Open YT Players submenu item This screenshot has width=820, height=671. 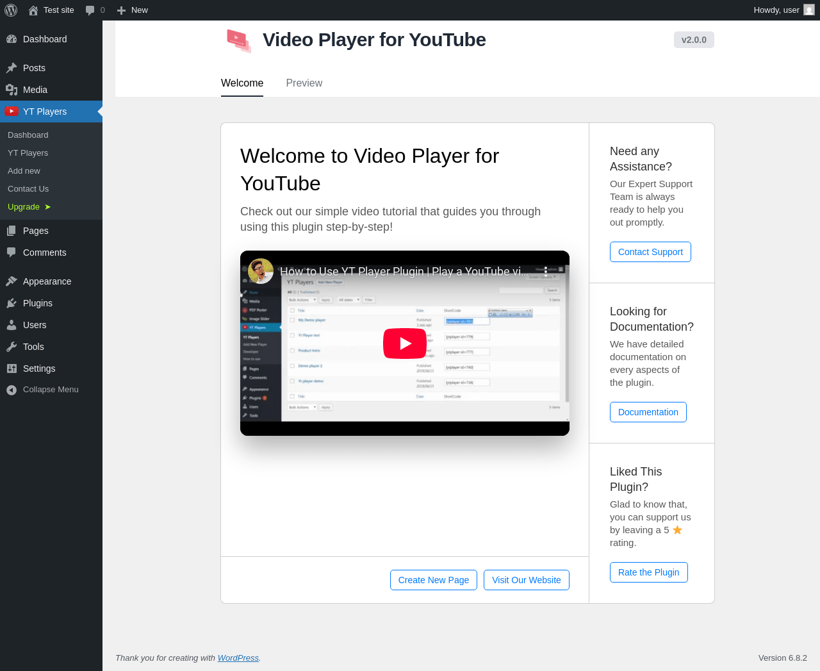pos(28,153)
